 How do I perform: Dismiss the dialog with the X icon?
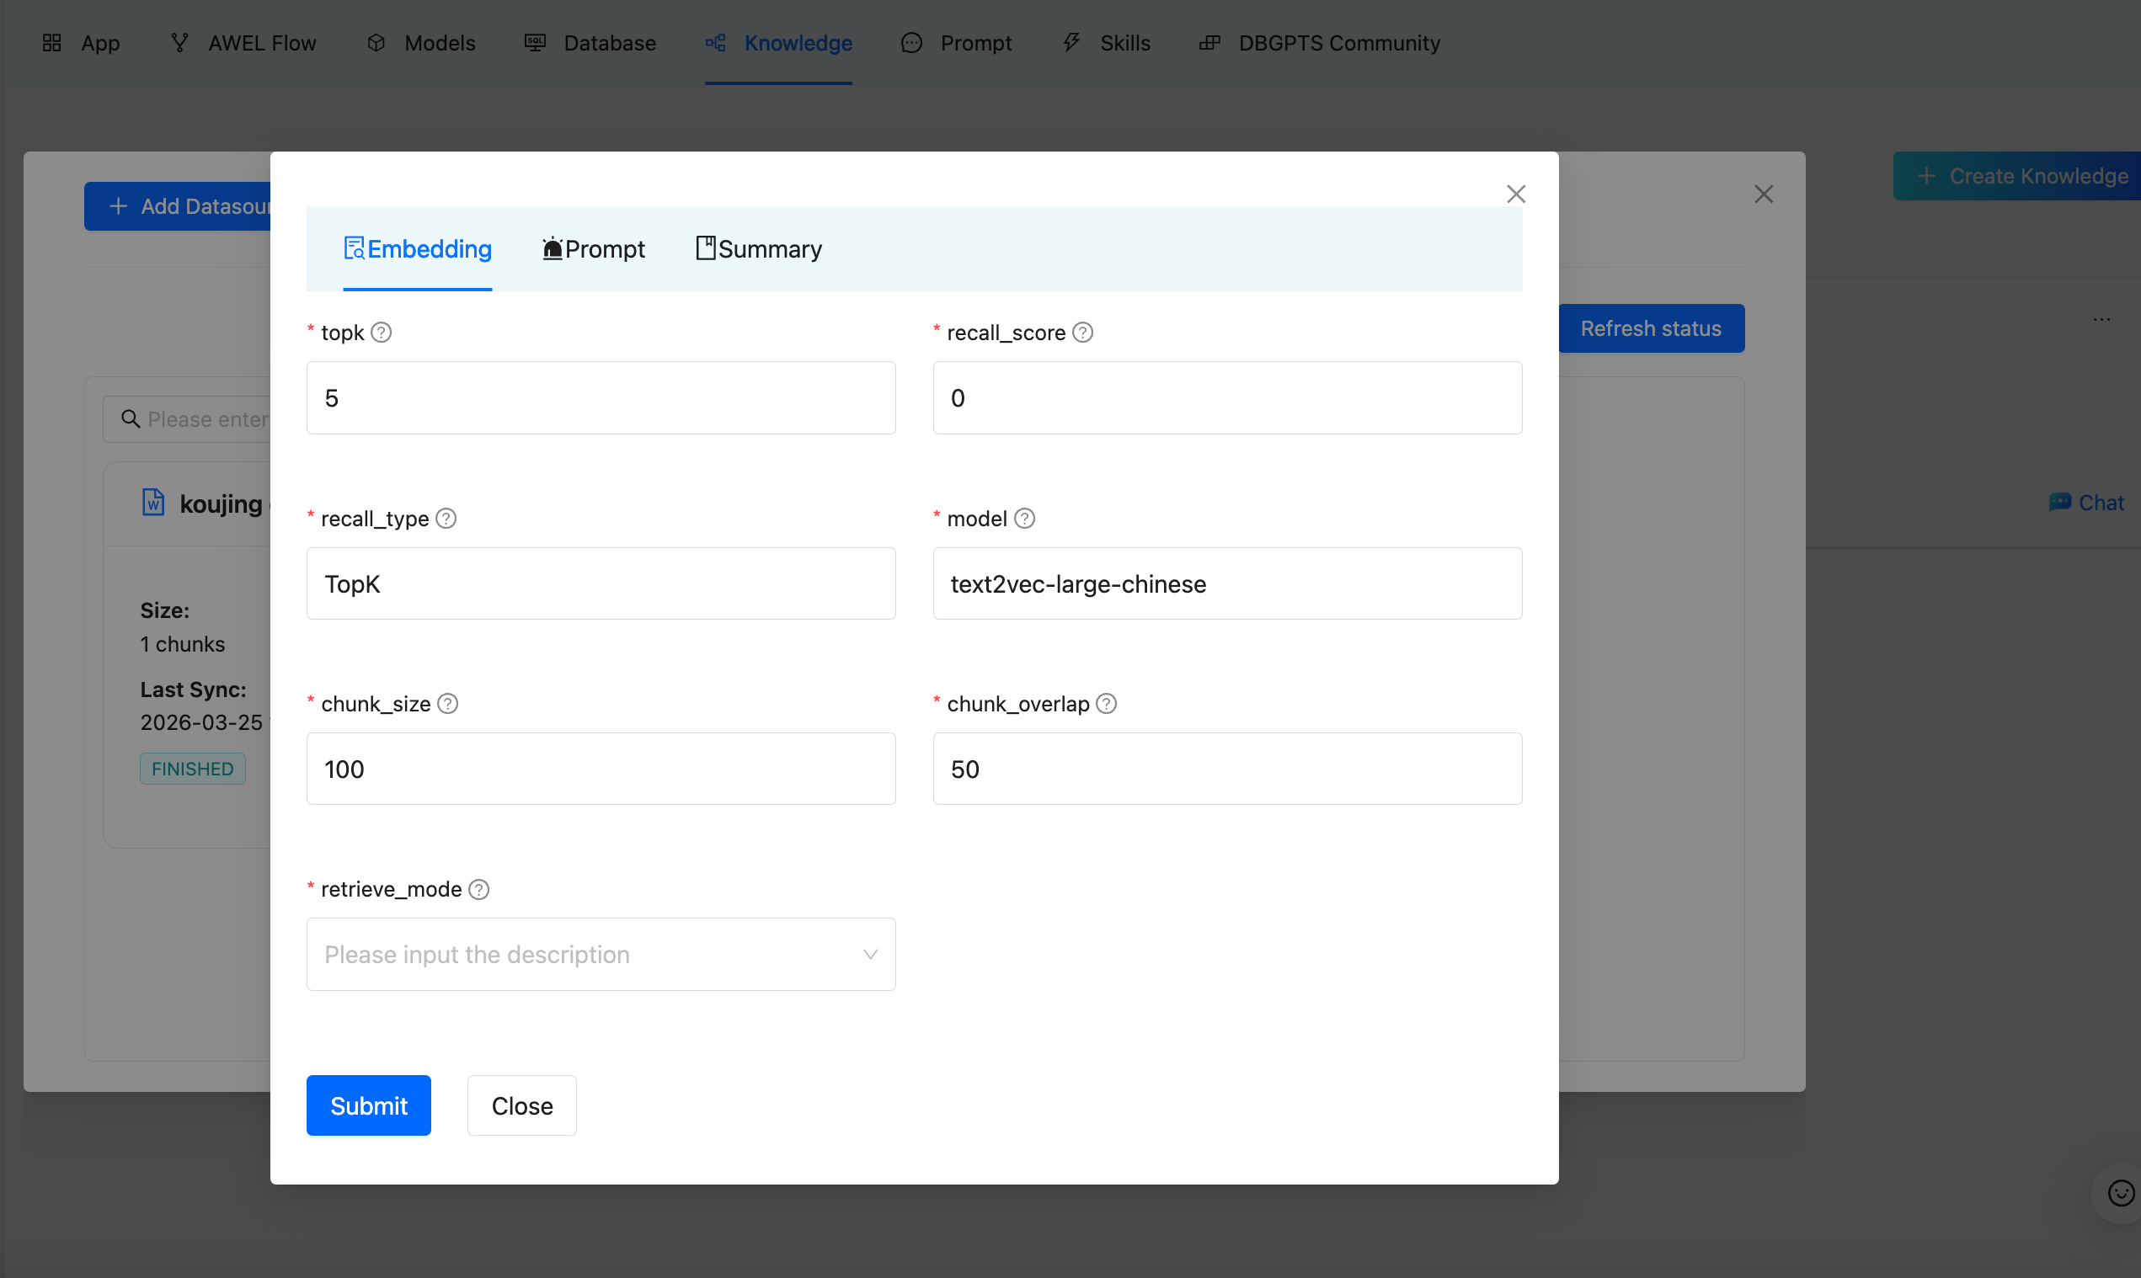(x=1515, y=194)
